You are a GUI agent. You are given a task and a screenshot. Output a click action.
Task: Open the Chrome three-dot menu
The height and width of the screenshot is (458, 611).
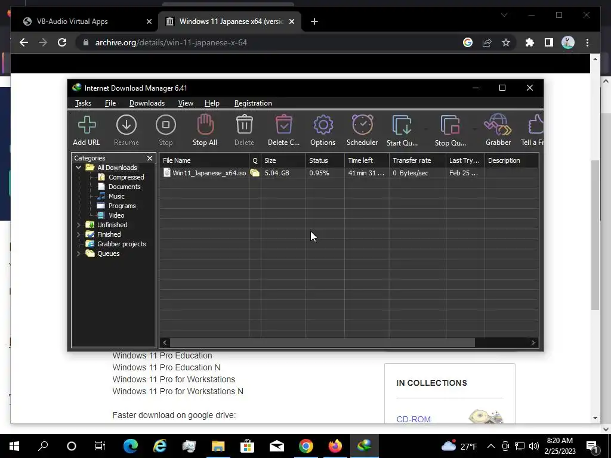(587, 42)
